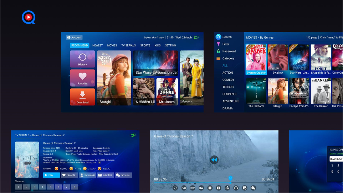Open the System Crasher movie poster
This screenshot has height=193, width=343.
(x=256, y=59)
